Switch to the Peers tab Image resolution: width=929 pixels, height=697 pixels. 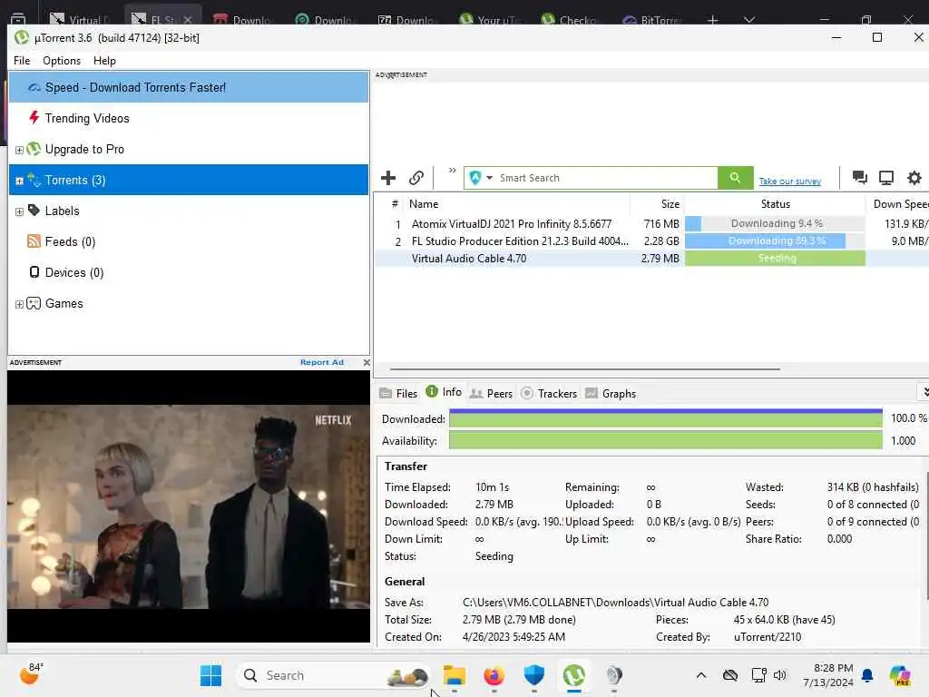tap(491, 394)
